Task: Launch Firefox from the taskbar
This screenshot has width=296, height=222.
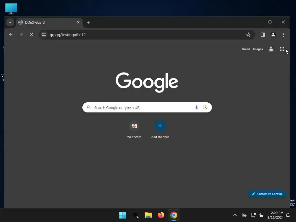Action: [161, 215]
